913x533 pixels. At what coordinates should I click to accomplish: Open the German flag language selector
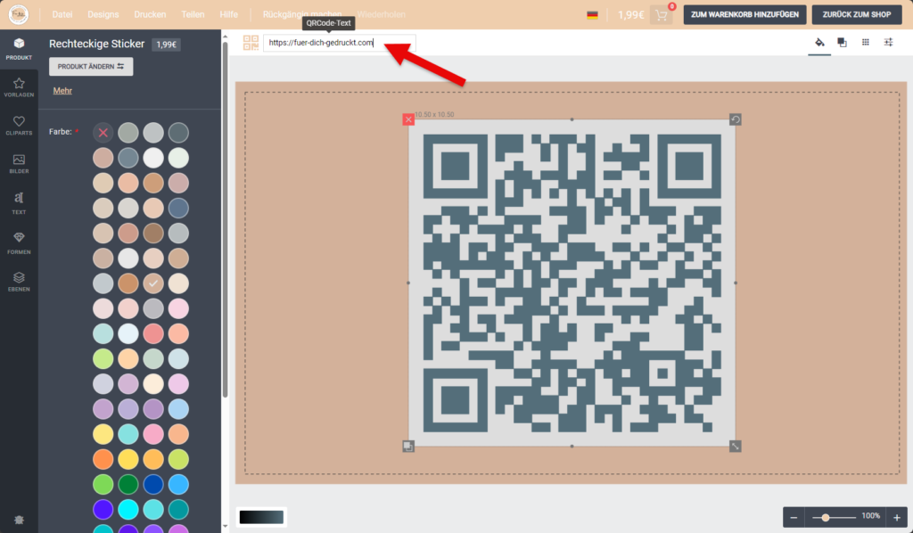pyautogui.click(x=592, y=15)
